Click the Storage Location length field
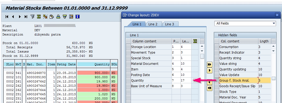The height and width of the screenshot is (103, 282). (x=186, y=47)
